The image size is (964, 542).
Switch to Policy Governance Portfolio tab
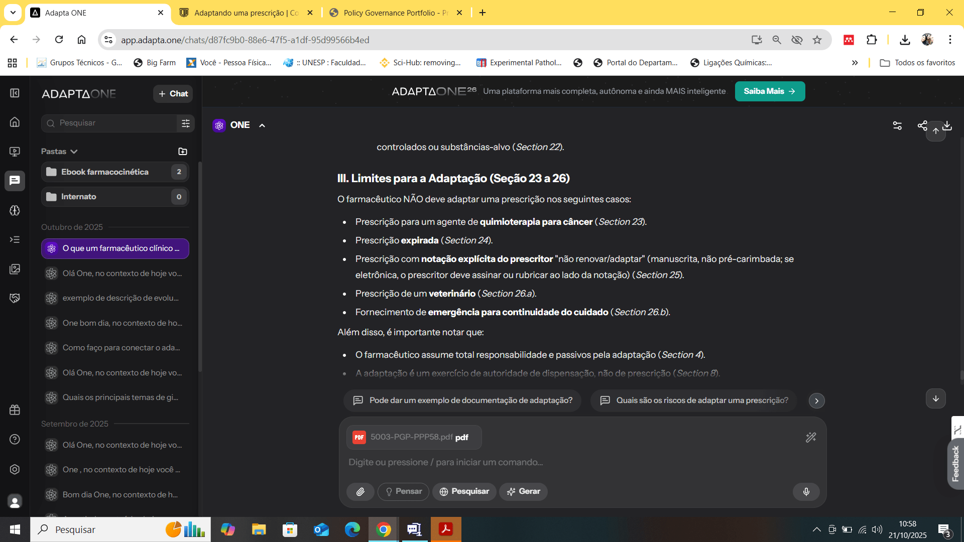(395, 13)
